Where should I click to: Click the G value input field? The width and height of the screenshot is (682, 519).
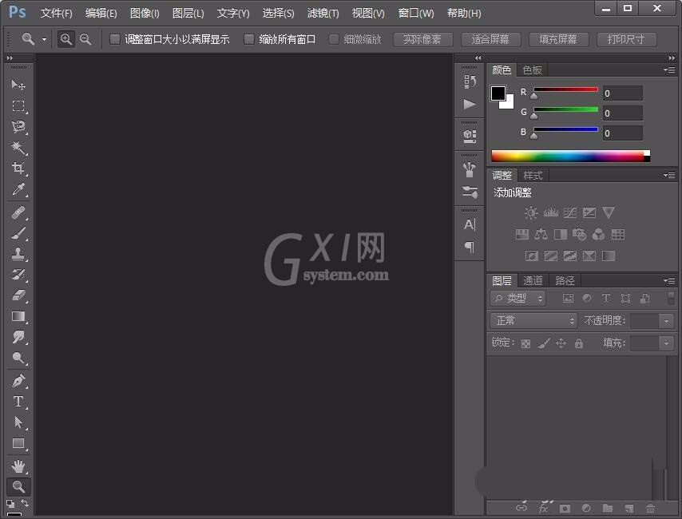pyautogui.click(x=622, y=113)
